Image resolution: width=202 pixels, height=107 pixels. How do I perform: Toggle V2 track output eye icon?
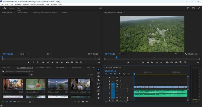tap(121, 84)
